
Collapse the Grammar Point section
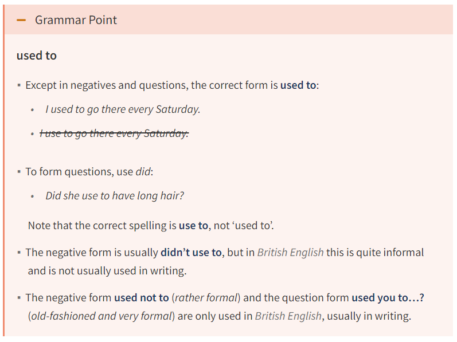[229, 20]
